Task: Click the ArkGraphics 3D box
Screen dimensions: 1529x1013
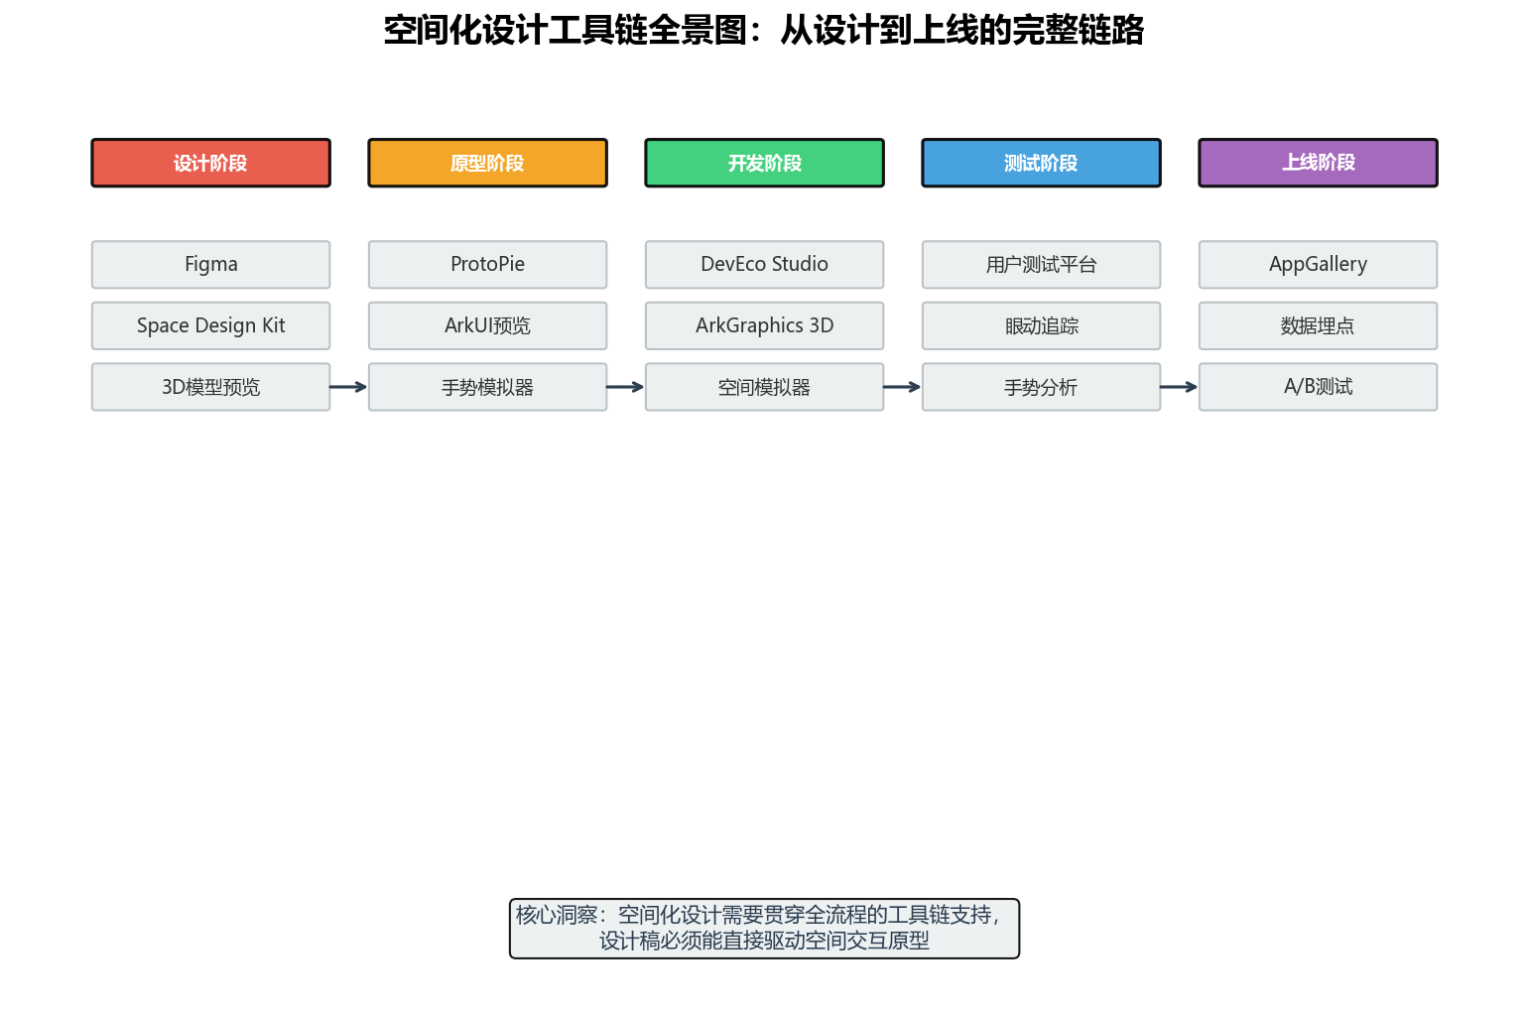Action: point(764,325)
